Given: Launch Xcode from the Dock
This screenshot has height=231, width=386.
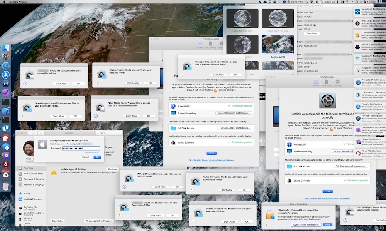Looking at the screenshot, I should [6, 110].
